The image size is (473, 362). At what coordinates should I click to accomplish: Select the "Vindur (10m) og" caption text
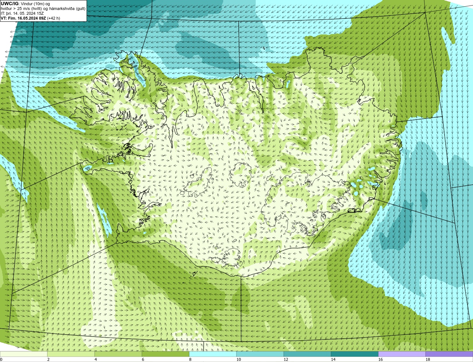pyautogui.click(x=35, y=4)
